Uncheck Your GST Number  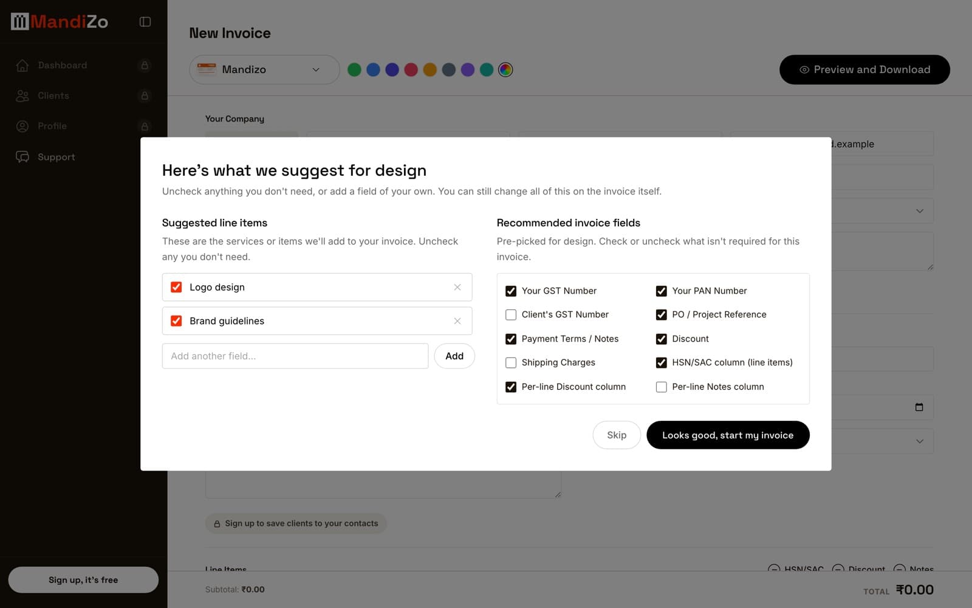511,291
